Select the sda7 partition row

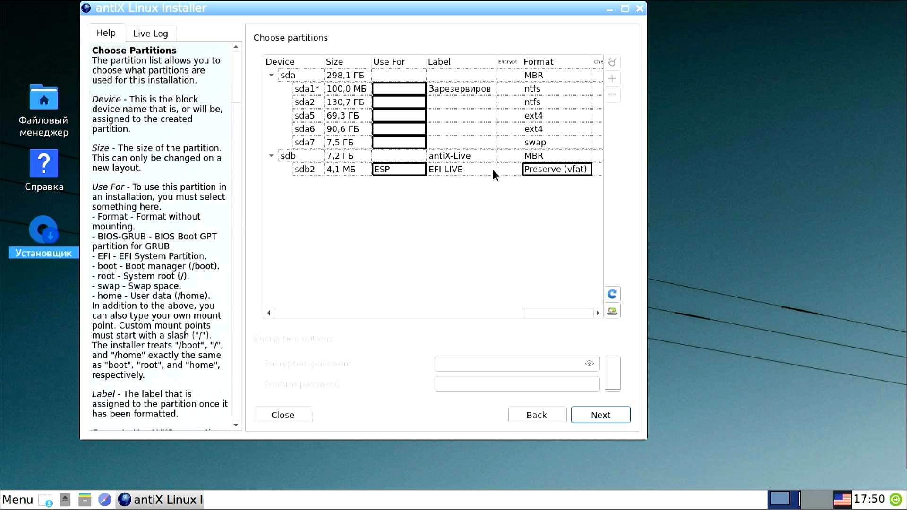(433, 142)
